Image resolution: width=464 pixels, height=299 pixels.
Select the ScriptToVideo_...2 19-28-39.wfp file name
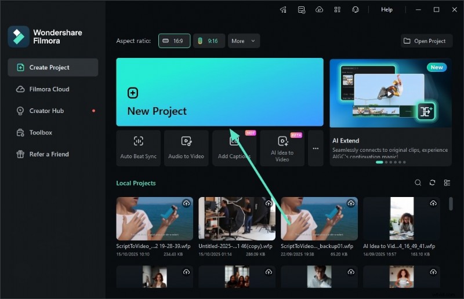click(153, 246)
